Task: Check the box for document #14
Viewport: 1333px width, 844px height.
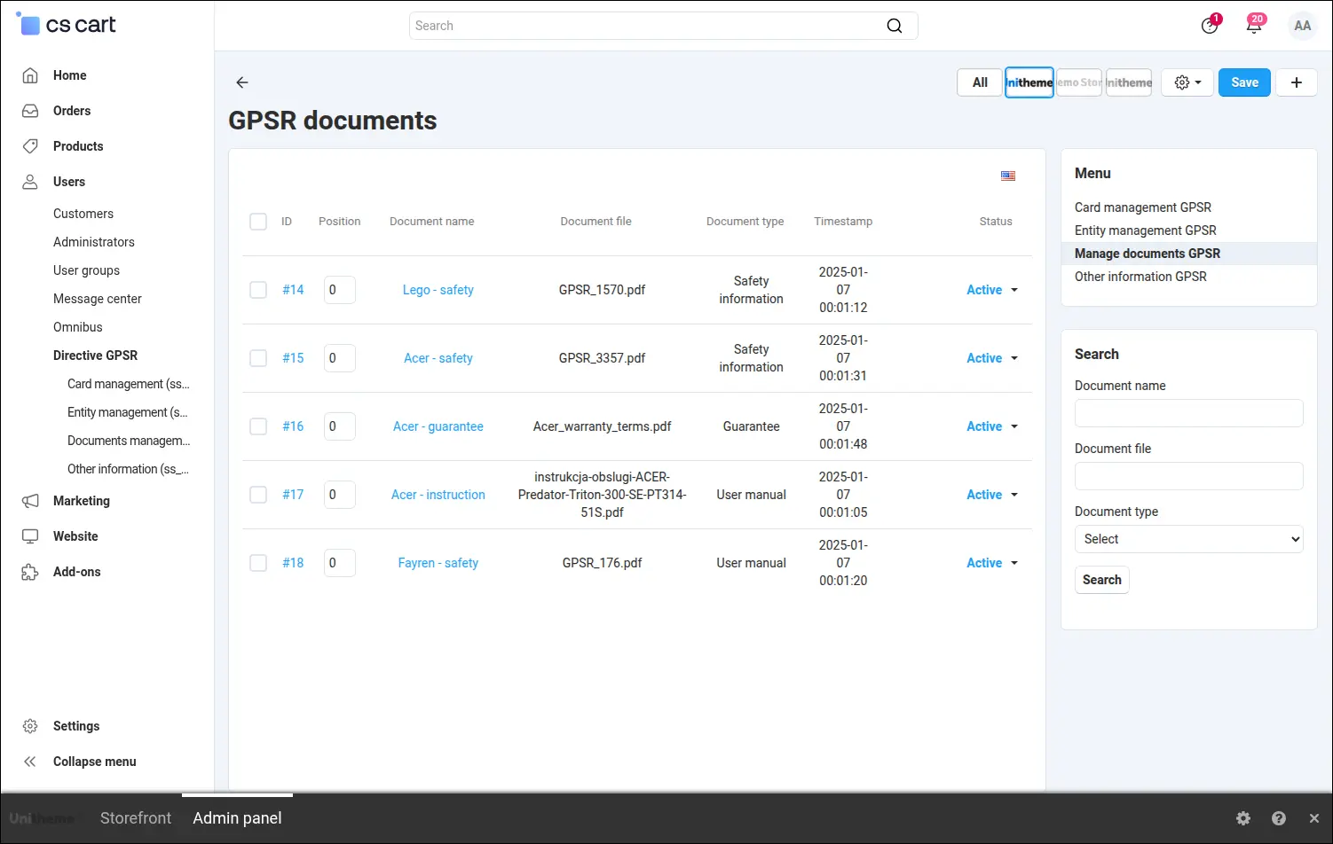Action: [258, 290]
